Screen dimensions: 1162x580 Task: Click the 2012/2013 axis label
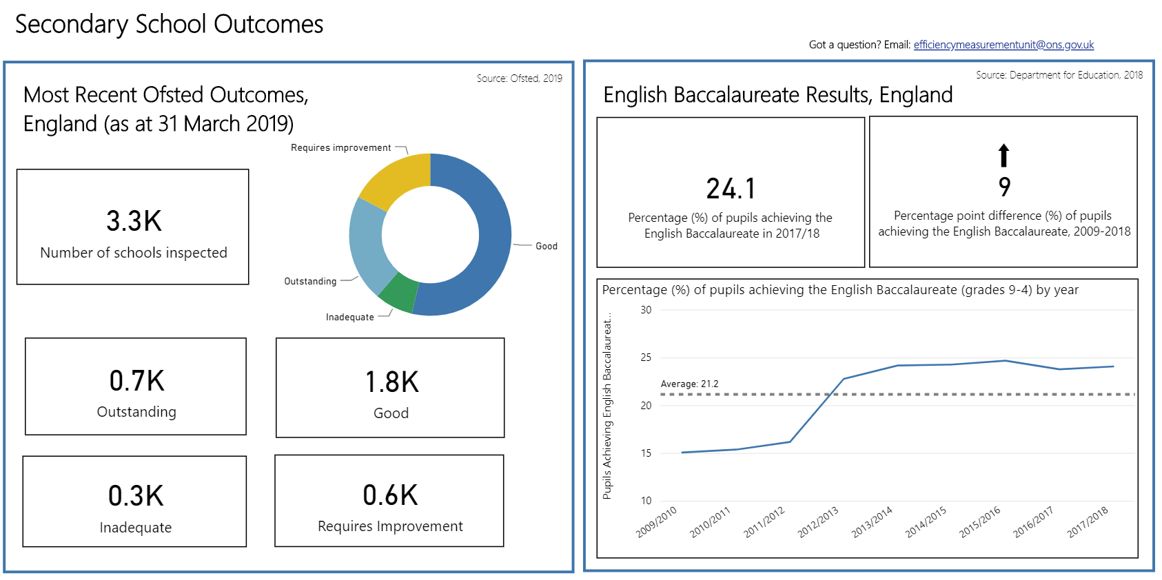818,522
